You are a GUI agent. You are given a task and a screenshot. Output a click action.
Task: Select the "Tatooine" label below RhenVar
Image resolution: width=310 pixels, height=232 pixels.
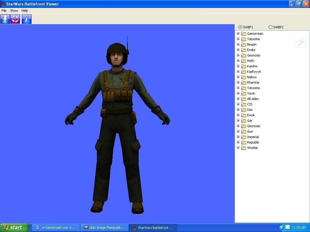[x=253, y=88]
